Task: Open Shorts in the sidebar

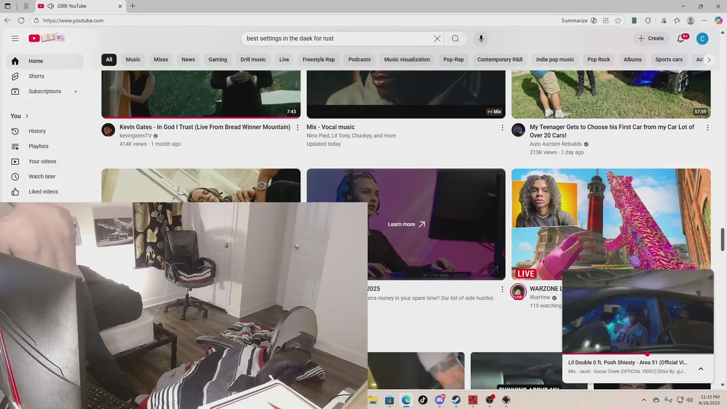Action: (x=45, y=76)
